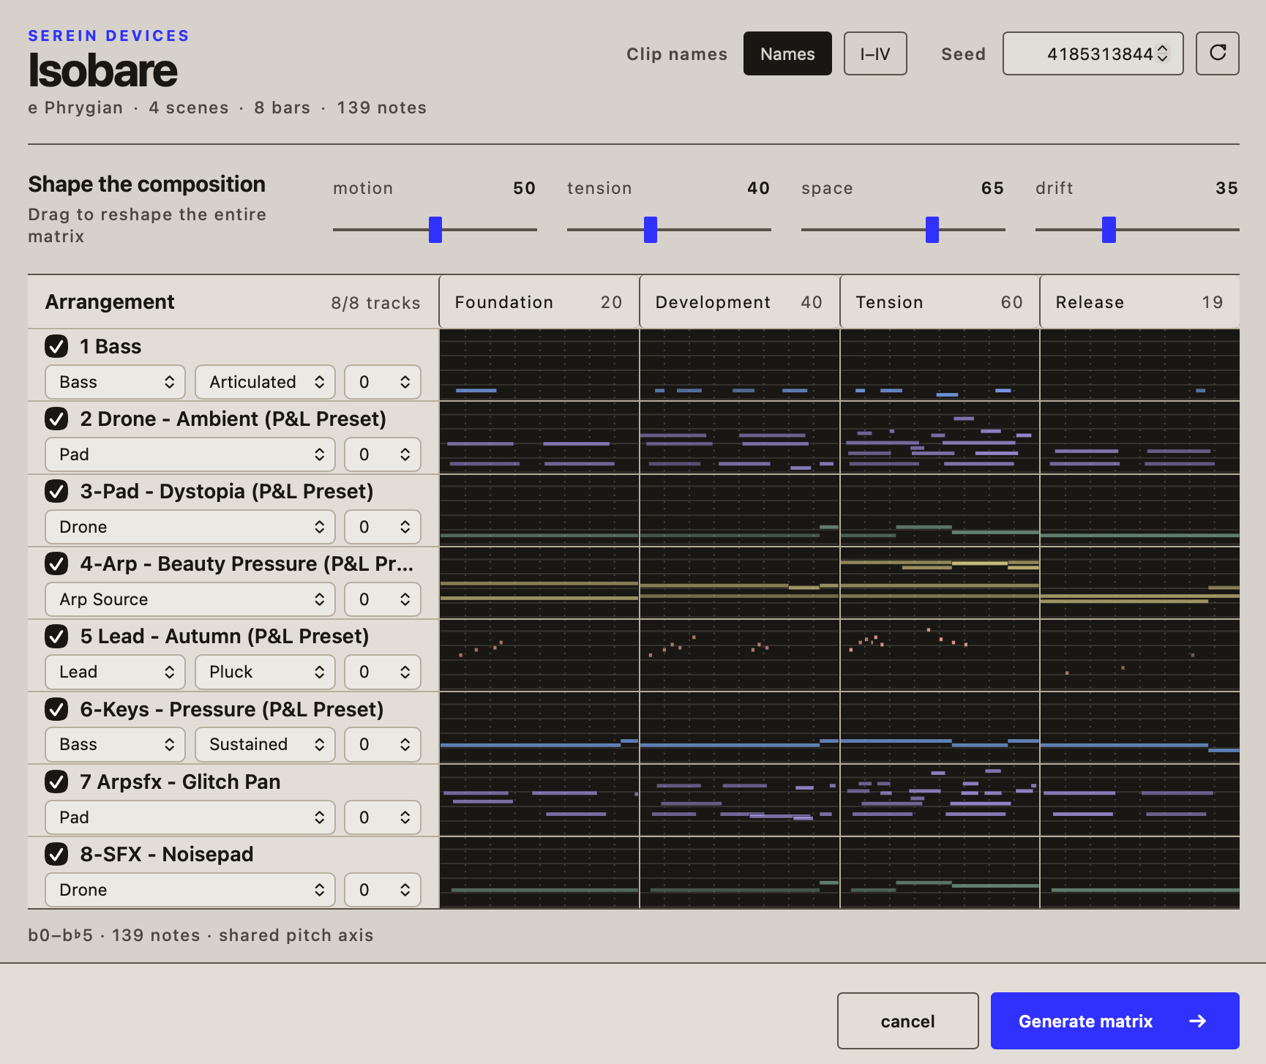Open the Arp Source role dropdown

pyautogui.click(x=190, y=599)
